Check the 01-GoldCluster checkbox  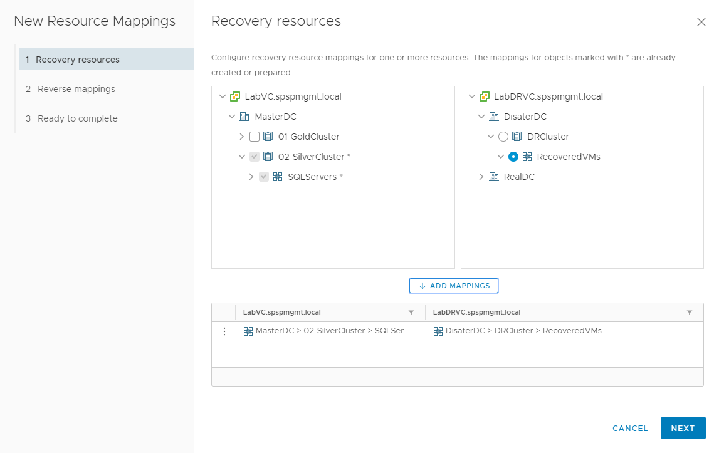pyautogui.click(x=255, y=137)
